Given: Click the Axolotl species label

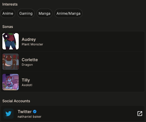Looking at the screenshot, I should (27, 85).
